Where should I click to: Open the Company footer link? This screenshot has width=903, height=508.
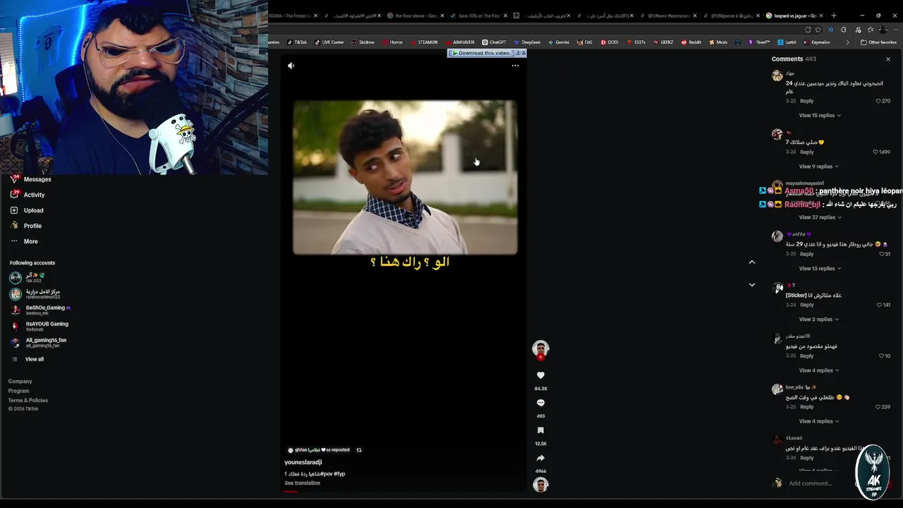20,382
